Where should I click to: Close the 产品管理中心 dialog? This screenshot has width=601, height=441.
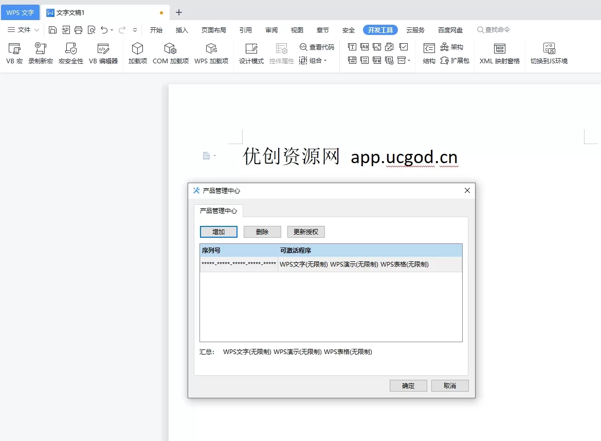click(x=467, y=190)
